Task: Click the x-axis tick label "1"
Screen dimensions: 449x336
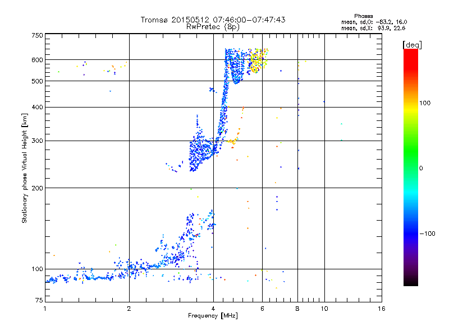Action: click(x=45, y=309)
